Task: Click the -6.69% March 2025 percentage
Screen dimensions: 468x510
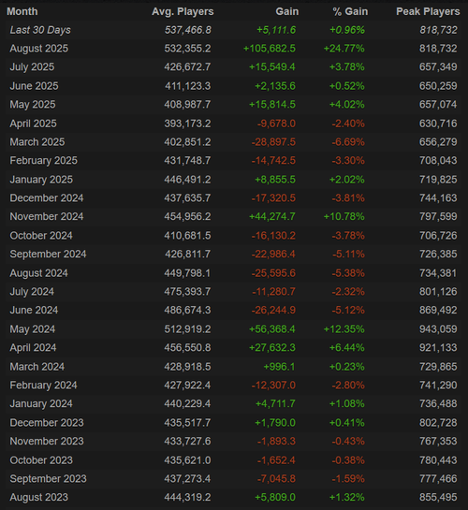Action: (x=348, y=142)
